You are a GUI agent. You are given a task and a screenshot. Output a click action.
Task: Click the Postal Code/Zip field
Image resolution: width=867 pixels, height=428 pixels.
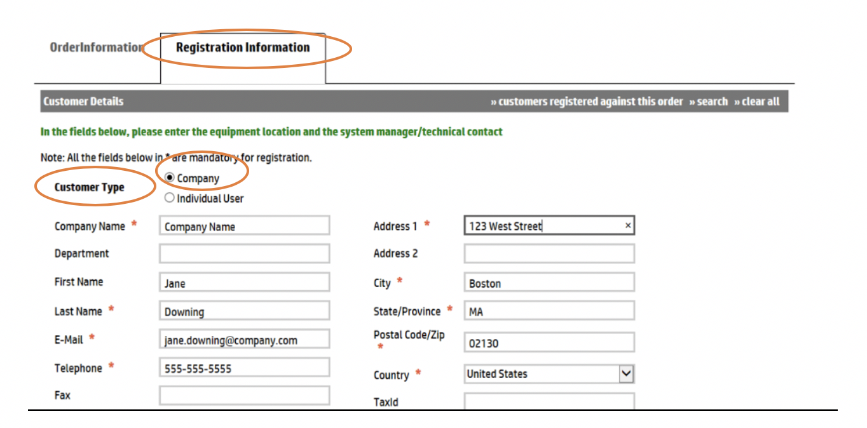tap(549, 343)
